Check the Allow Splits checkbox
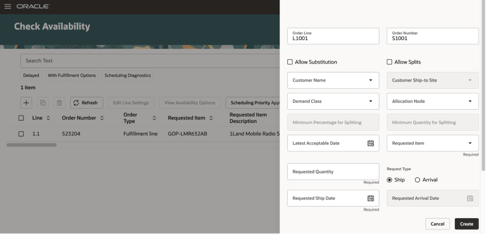Screen dimensions: 486x234 [x=390, y=62]
